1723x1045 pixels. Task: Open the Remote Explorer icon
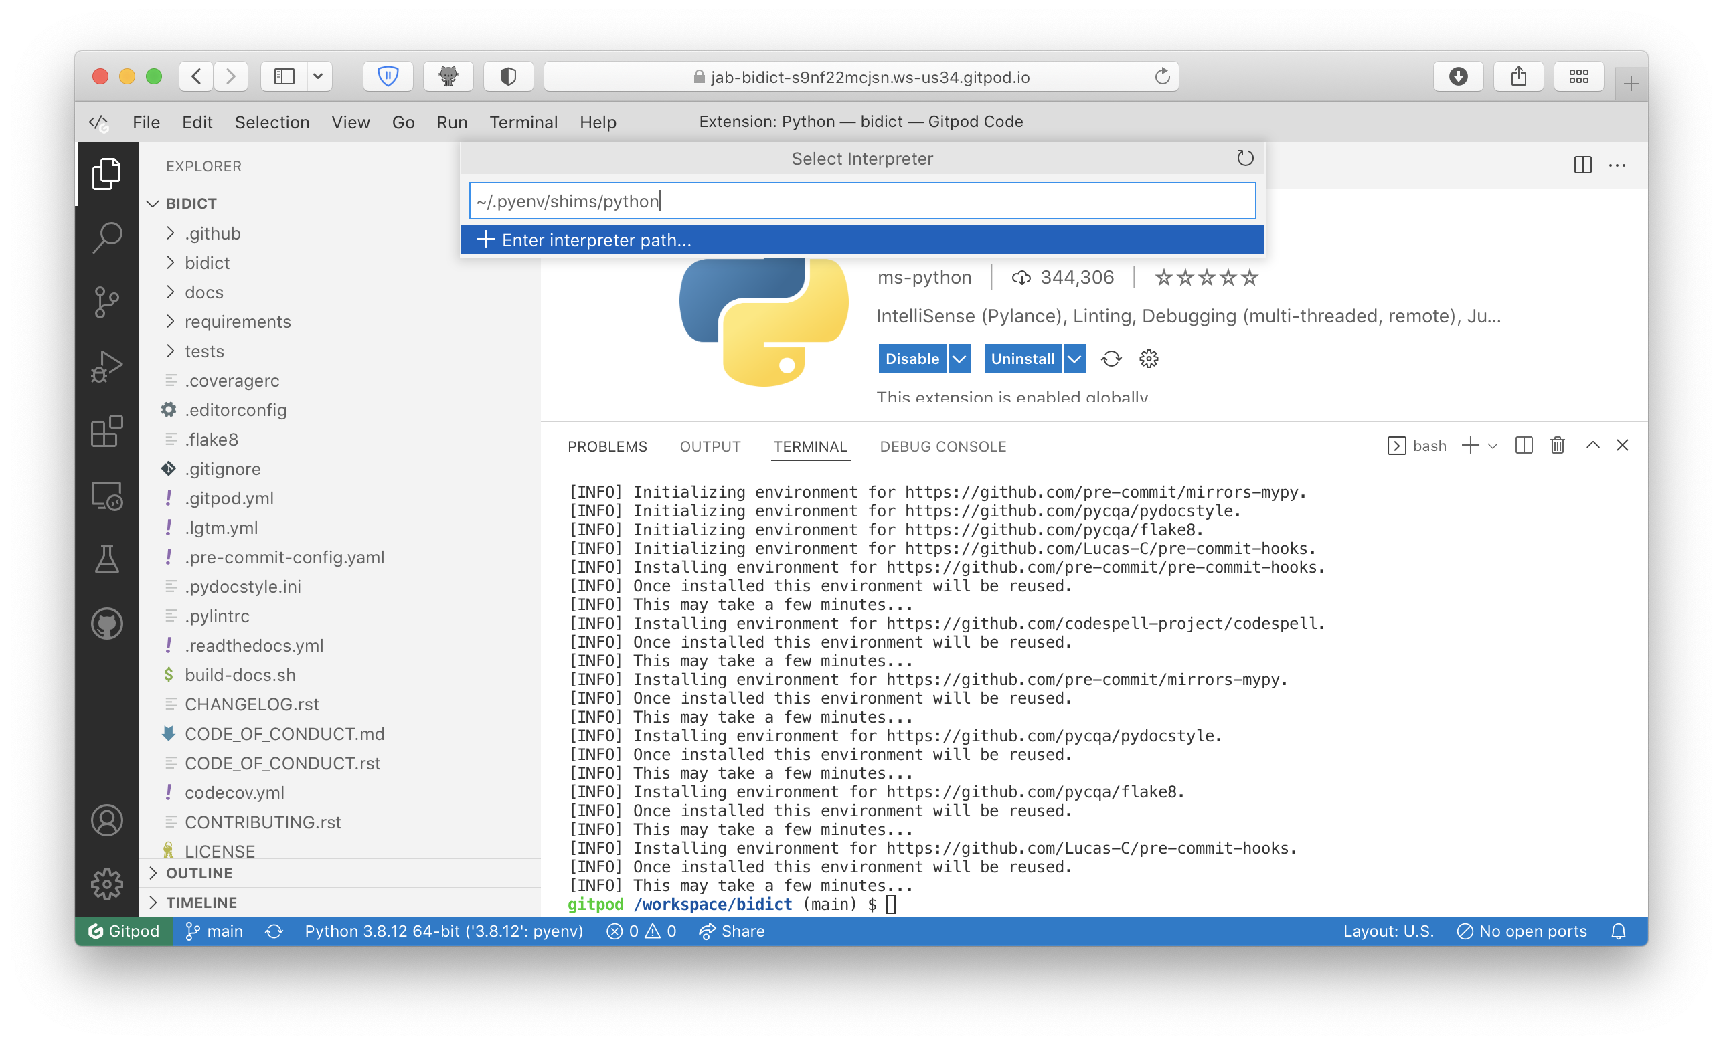pos(107,496)
